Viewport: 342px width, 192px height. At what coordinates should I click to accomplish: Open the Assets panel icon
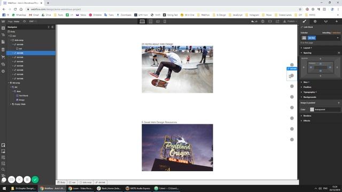click(3, 64)
